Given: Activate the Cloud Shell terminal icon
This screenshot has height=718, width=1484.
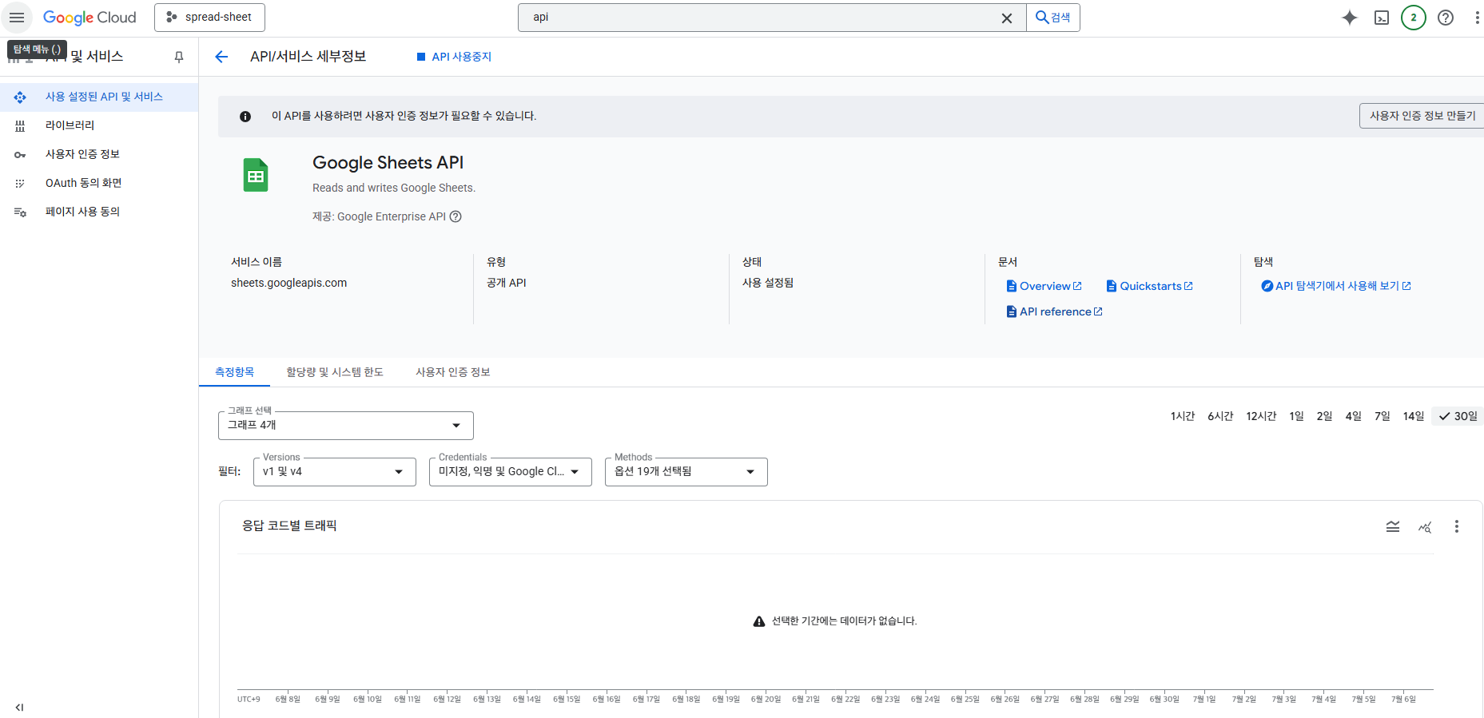Looking at the screenshot, I should tap(1382, 18).
